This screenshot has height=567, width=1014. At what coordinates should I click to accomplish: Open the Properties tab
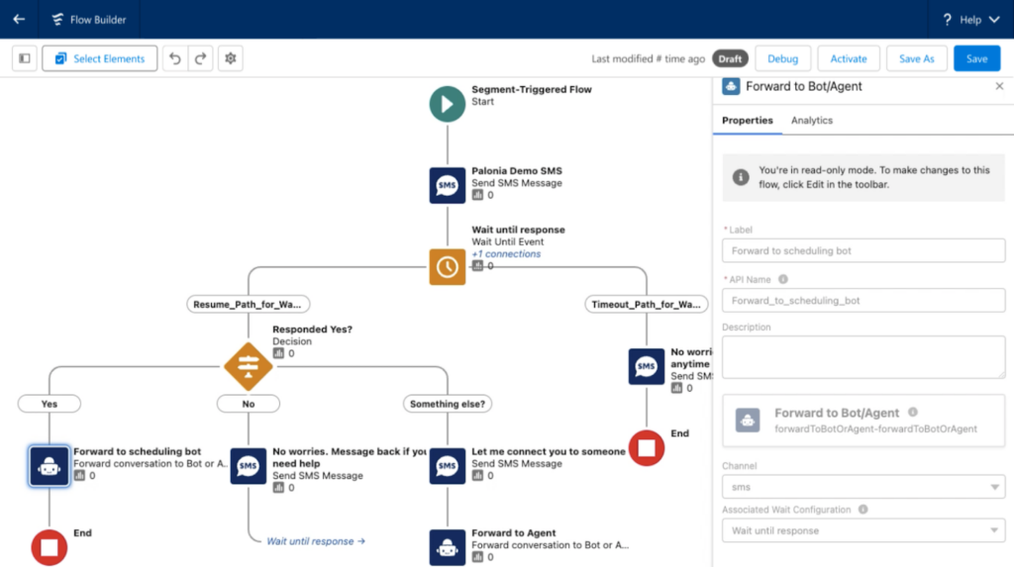pos(747,121)
